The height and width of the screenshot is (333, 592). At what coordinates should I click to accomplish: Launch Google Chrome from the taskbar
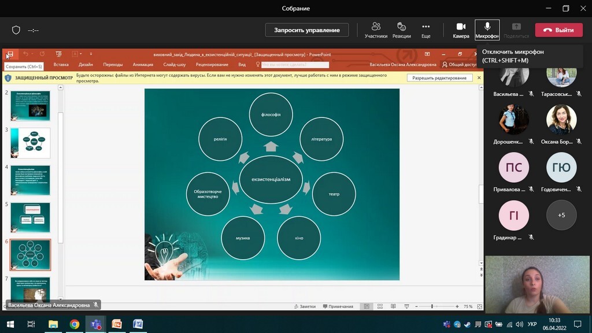coord(75,324)
